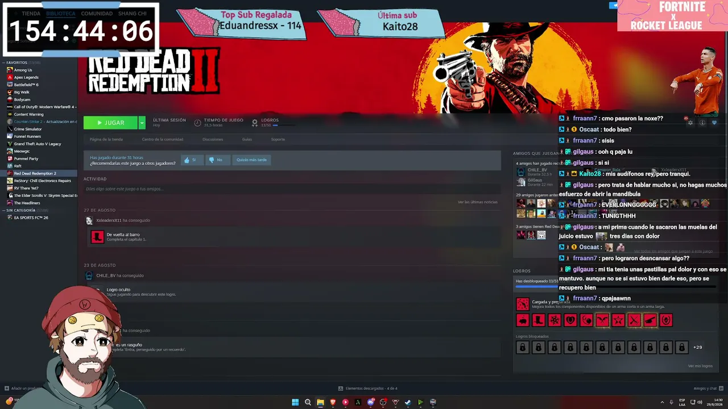Screen dimensions: 728x409
Task: Select Counter-Strike 2 in the library list
Action: [x=39, y=122]
